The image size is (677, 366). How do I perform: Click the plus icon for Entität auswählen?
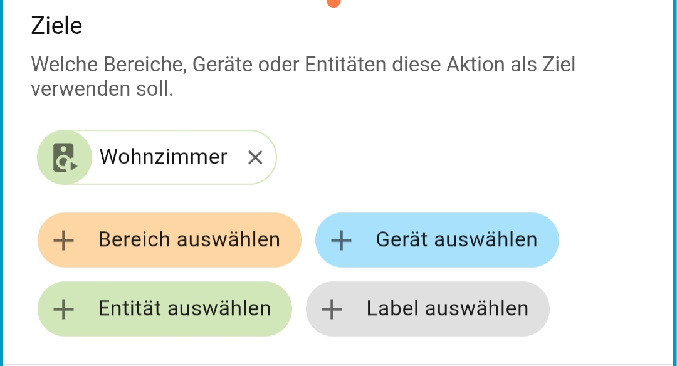(x=63, y=309)
